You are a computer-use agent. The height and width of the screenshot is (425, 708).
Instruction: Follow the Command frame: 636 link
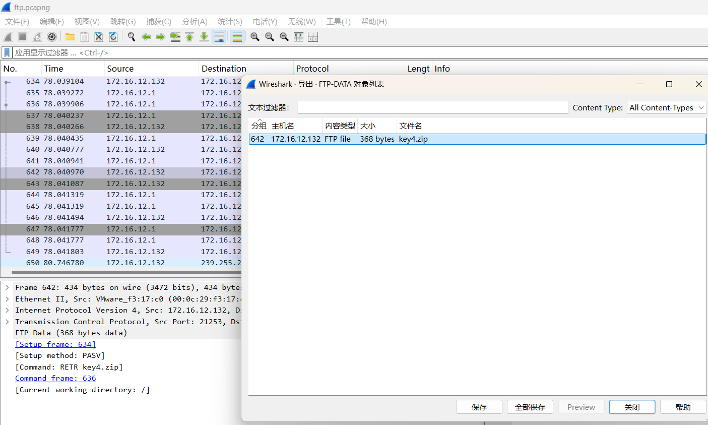[55, 378]
